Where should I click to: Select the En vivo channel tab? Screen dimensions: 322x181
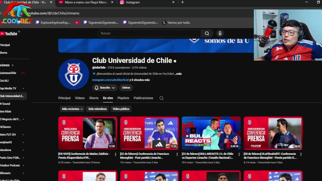click(x=108, y=98)
